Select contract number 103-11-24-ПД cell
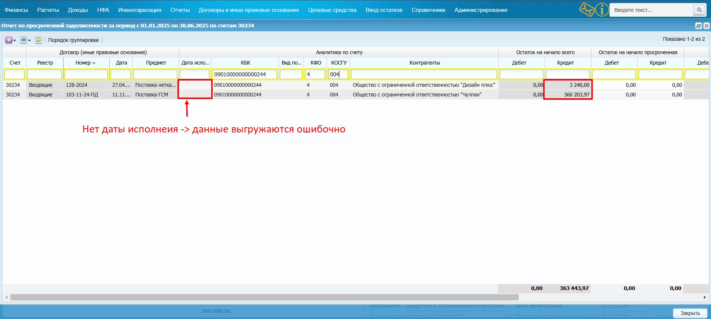Screen dimensions: 711x319 coord(86,95)
